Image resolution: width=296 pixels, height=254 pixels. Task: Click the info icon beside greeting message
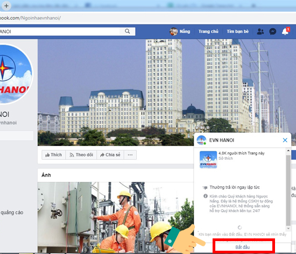(206, 196)
